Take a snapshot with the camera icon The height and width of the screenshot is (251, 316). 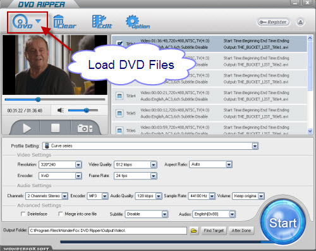[85, 128]
